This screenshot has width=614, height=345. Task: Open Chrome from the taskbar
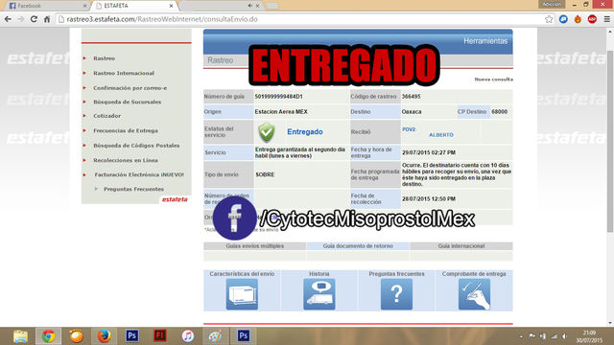point(49,336)
